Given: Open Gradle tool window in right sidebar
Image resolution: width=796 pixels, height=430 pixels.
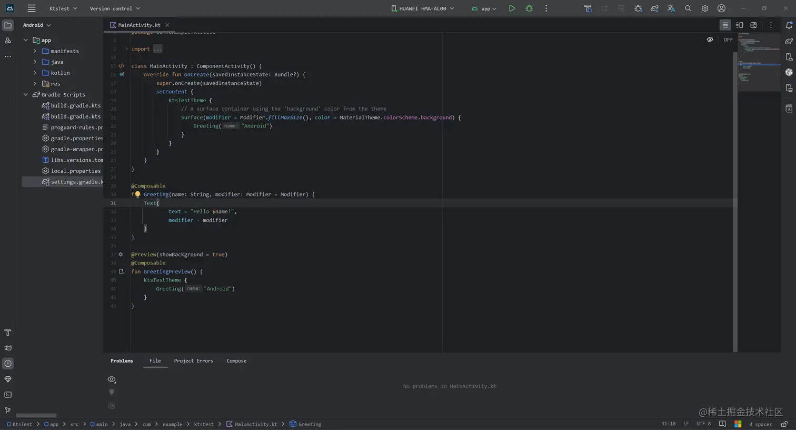Looking at the screenshot, I should pos(789,41).
